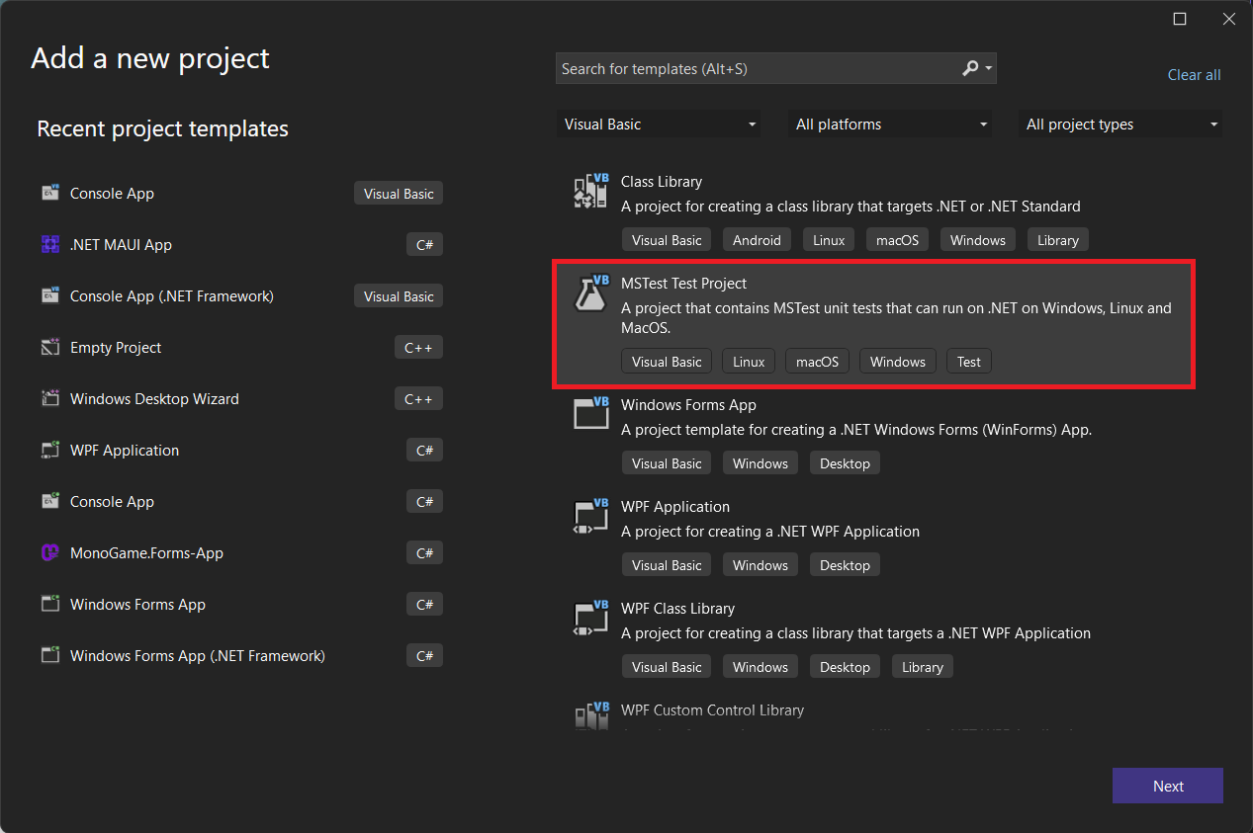1253x833 pixels.
Task: Click the MonoGame.Forms-App icon in recents
Action: click(50, 553)
